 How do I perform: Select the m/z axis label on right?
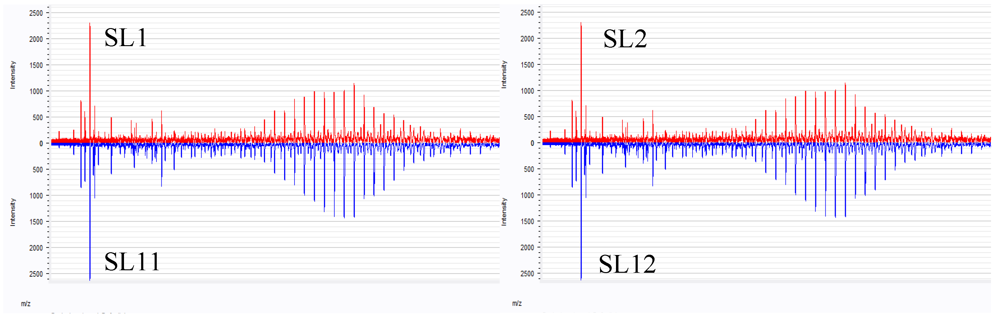coord(516,304)
